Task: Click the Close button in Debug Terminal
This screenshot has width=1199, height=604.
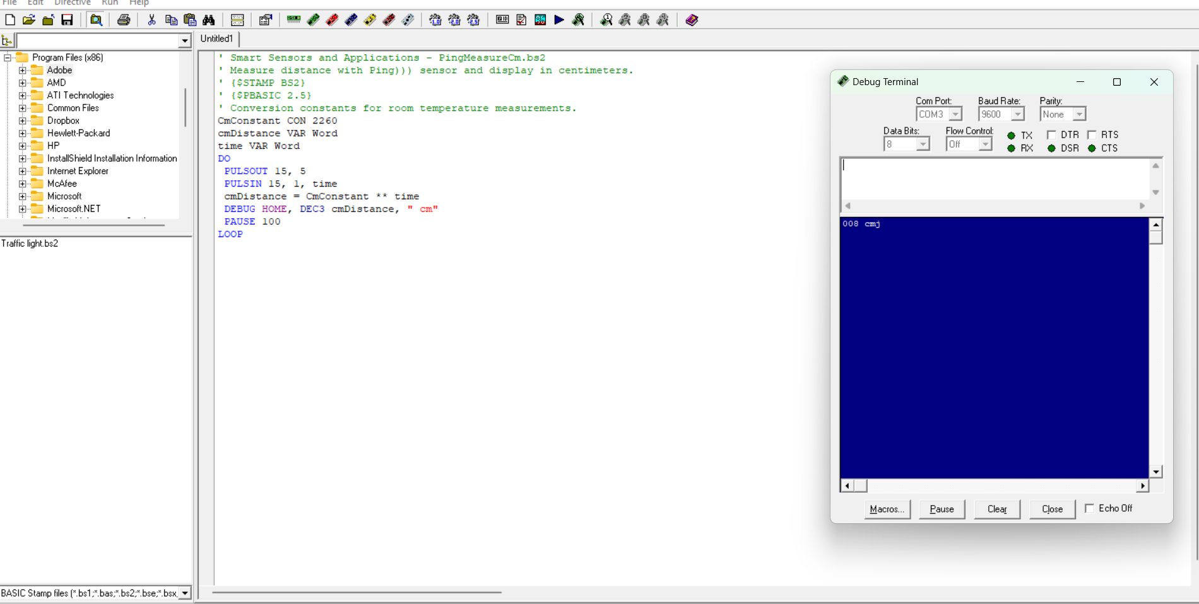Action: click(x=1052, y=509)
